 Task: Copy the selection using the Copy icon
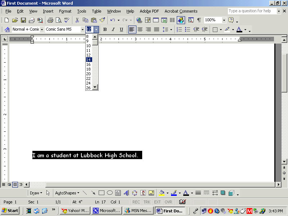click(x=85, y=20)
